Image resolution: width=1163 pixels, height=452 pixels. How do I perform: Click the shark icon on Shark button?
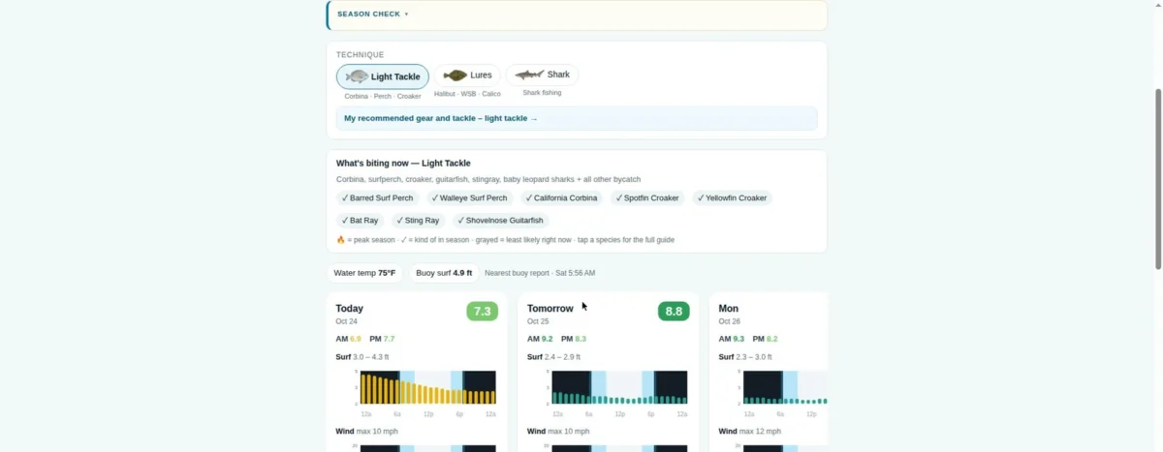click(529, 75)
